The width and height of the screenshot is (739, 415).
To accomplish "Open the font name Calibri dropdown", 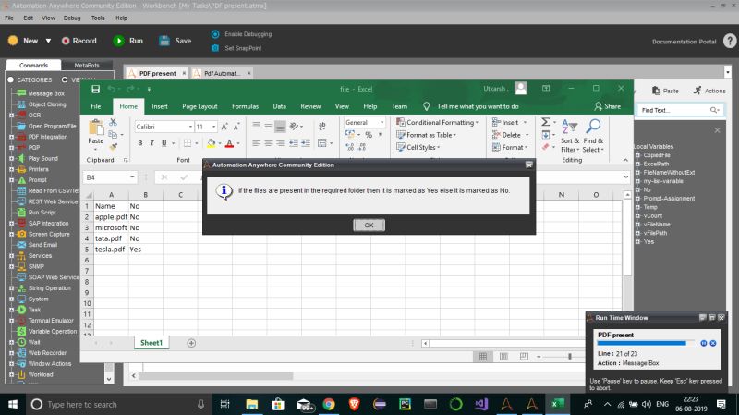I will (x=190, y=127).
